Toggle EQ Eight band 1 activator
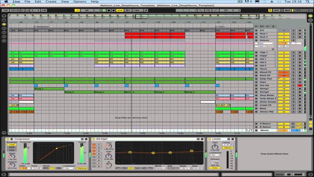Image resolution: width=314 pixels, height=177 pixels. 94,144
